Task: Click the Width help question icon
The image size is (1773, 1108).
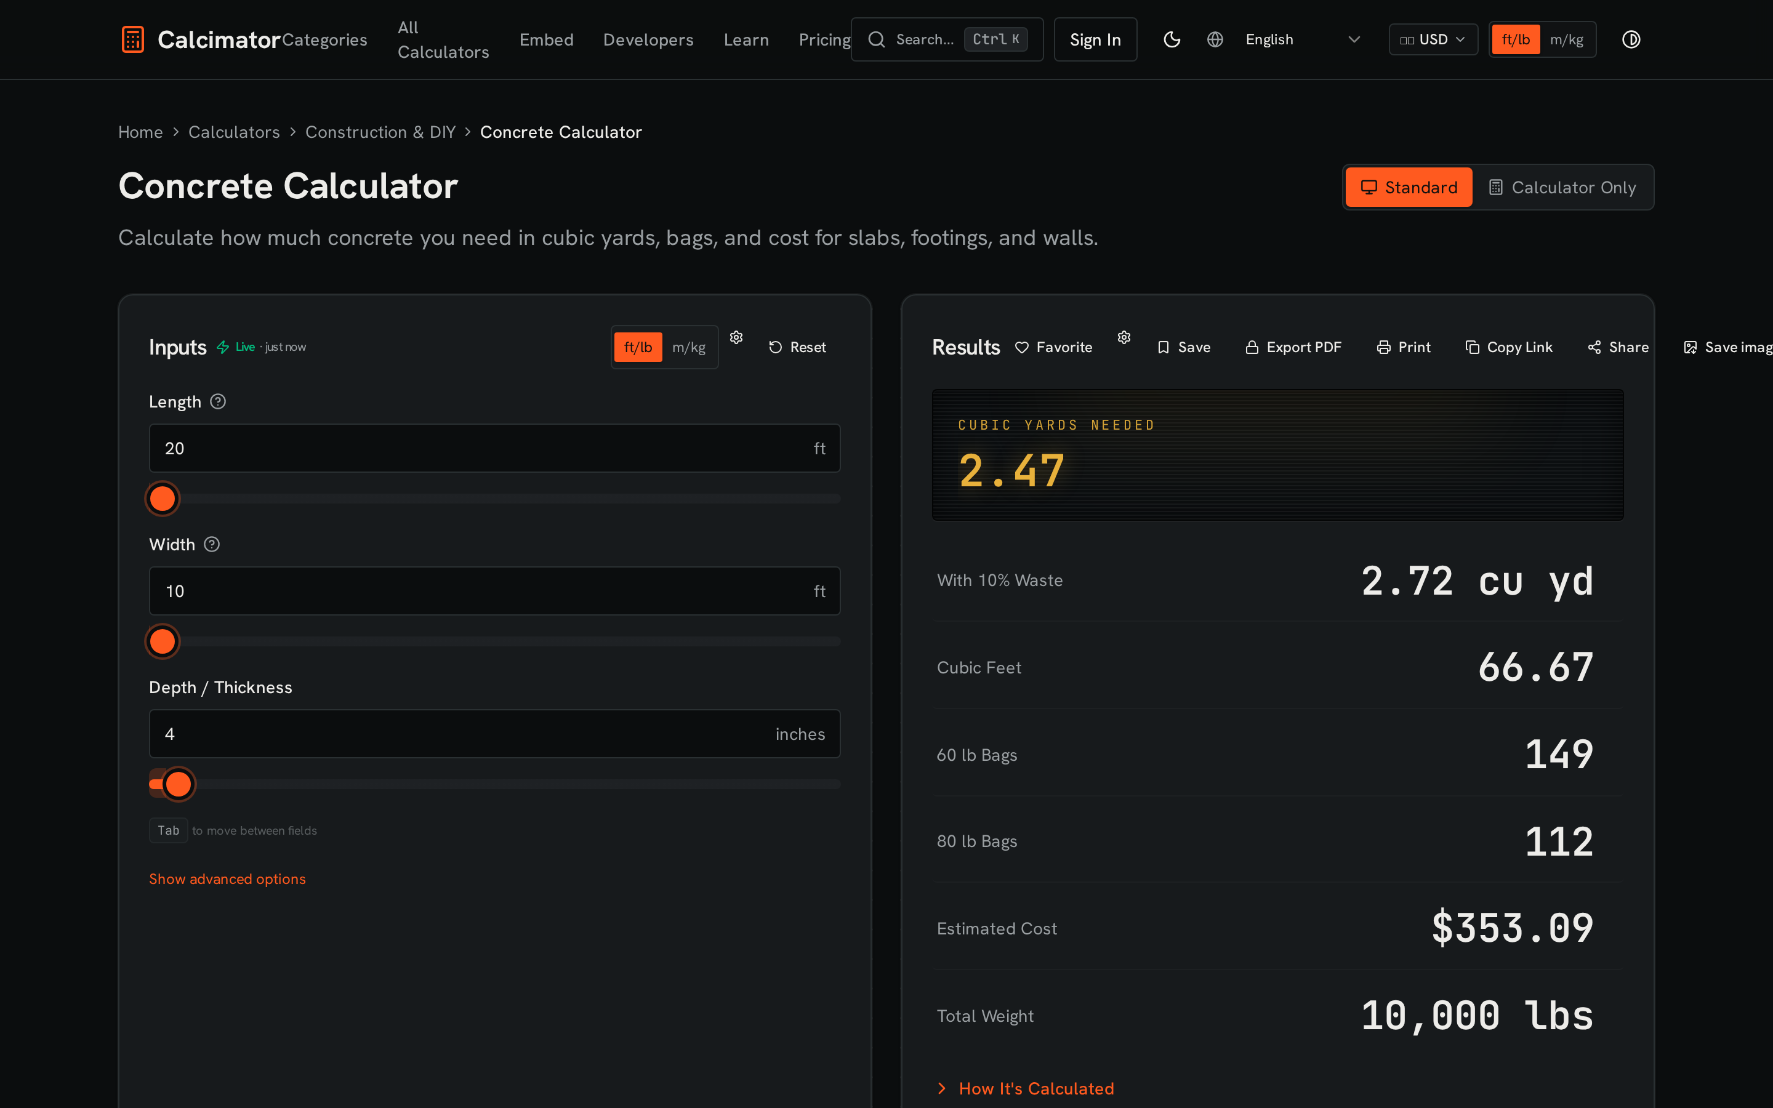Action: [x=212, y=545]
